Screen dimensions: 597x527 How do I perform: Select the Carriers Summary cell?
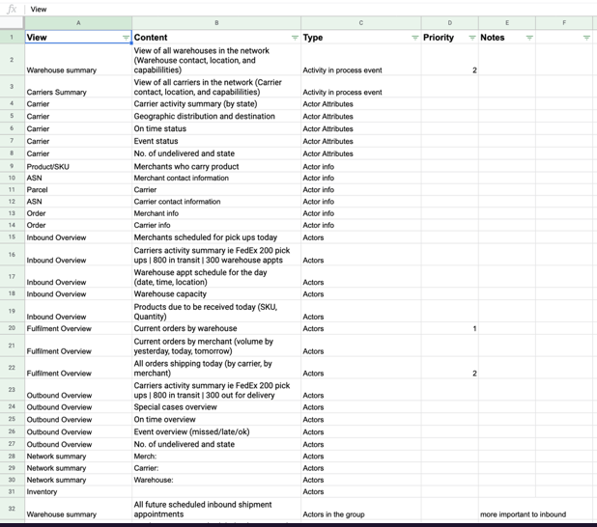[x=78, y=86]
